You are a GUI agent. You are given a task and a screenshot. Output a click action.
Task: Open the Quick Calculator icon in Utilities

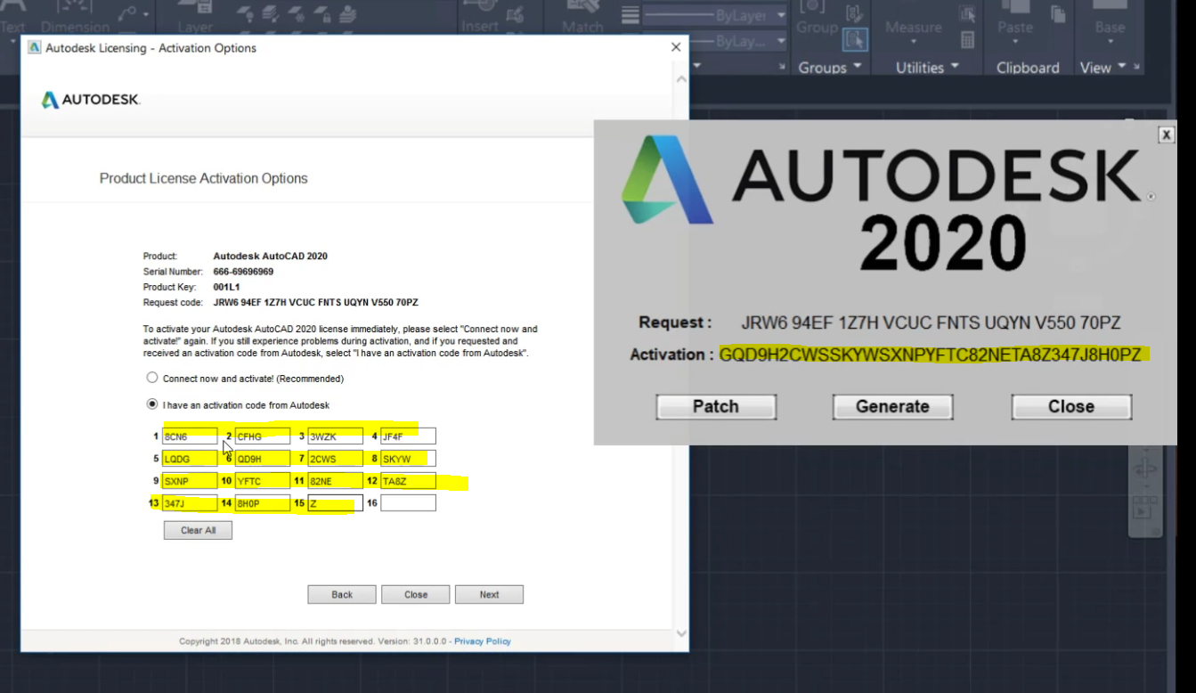click(x=967, y=40)
